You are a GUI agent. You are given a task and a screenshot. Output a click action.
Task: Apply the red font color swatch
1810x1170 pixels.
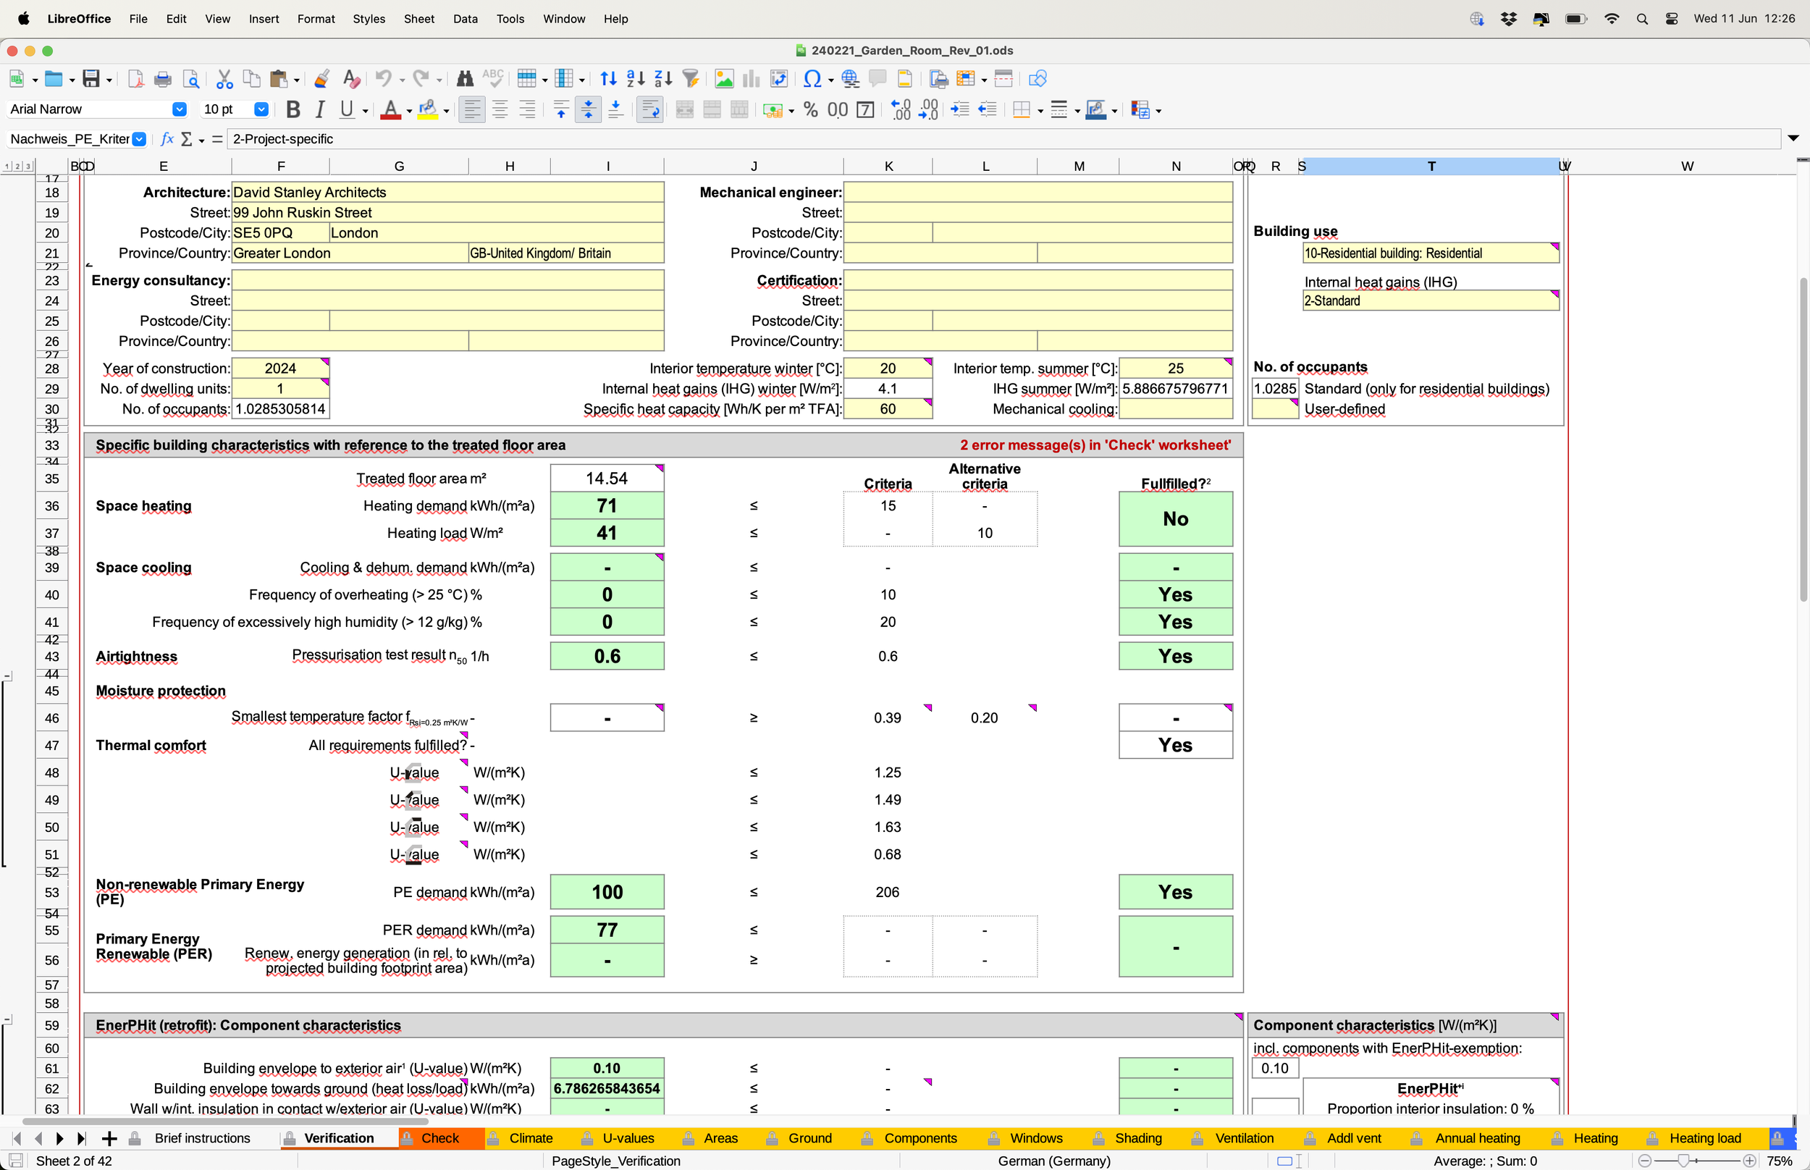click(390, 110)
